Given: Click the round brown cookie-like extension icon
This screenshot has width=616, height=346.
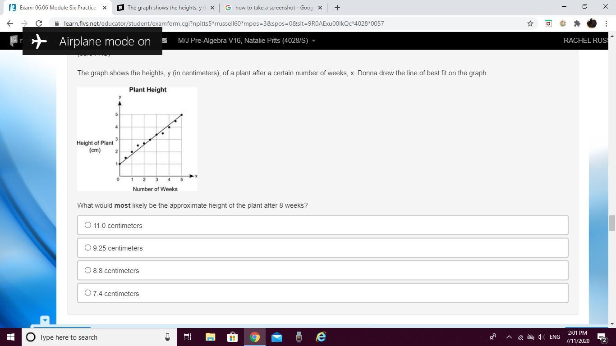Looking at the screenshot, I should coord(563,23).
